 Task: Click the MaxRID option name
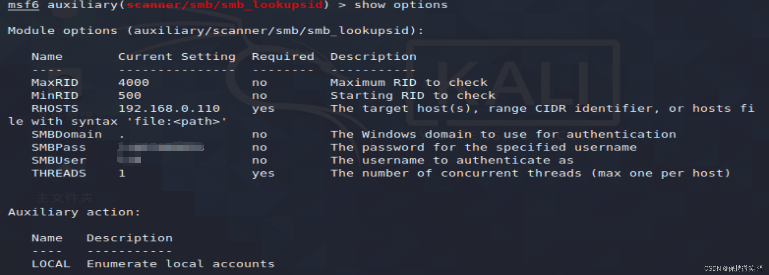tap(55, 82)
